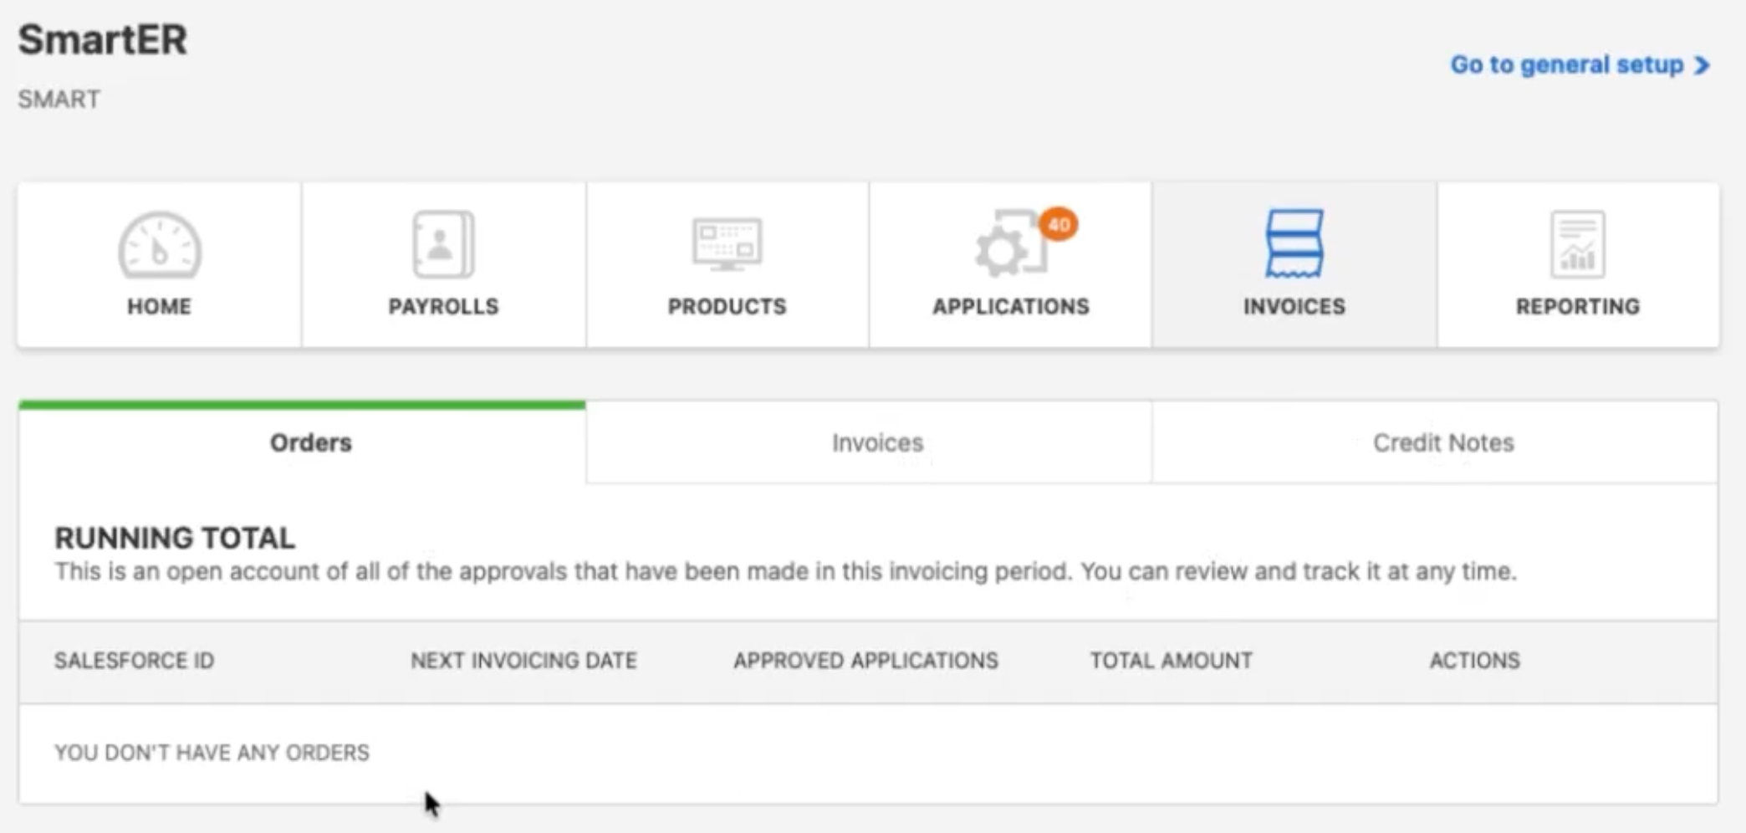Screen dimensions: 1746x833
Task: Select the Payrolls icon
Action: point(442,245)
